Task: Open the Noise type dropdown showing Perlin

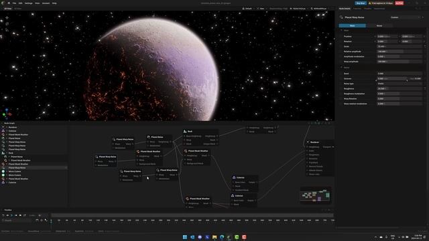Action: click(x=400, y=84)
